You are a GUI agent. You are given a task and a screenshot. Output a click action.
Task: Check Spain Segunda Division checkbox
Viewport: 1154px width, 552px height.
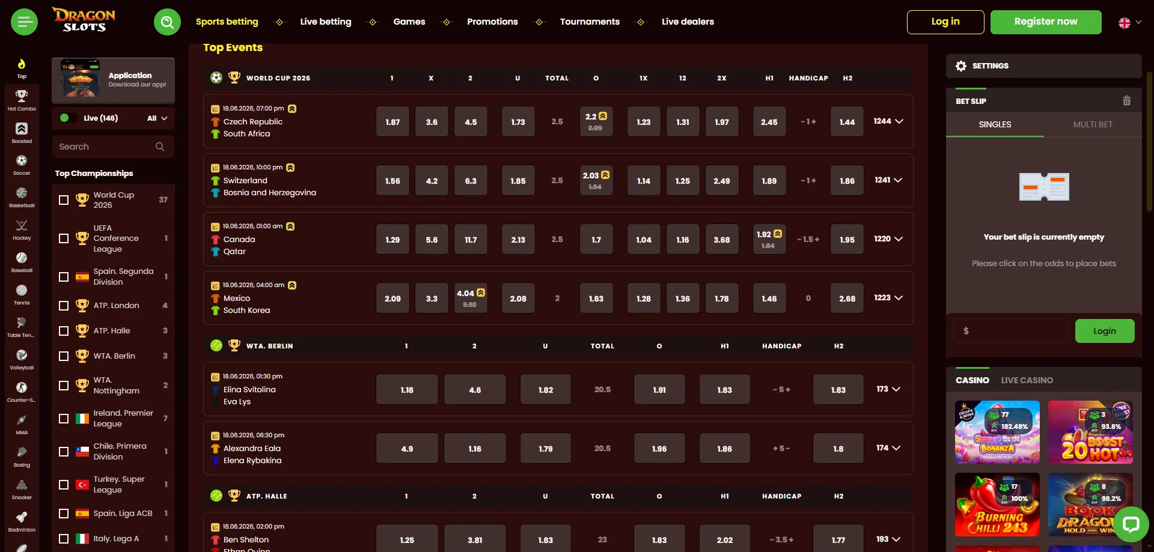pyautogui.click(x=64, y=277)
